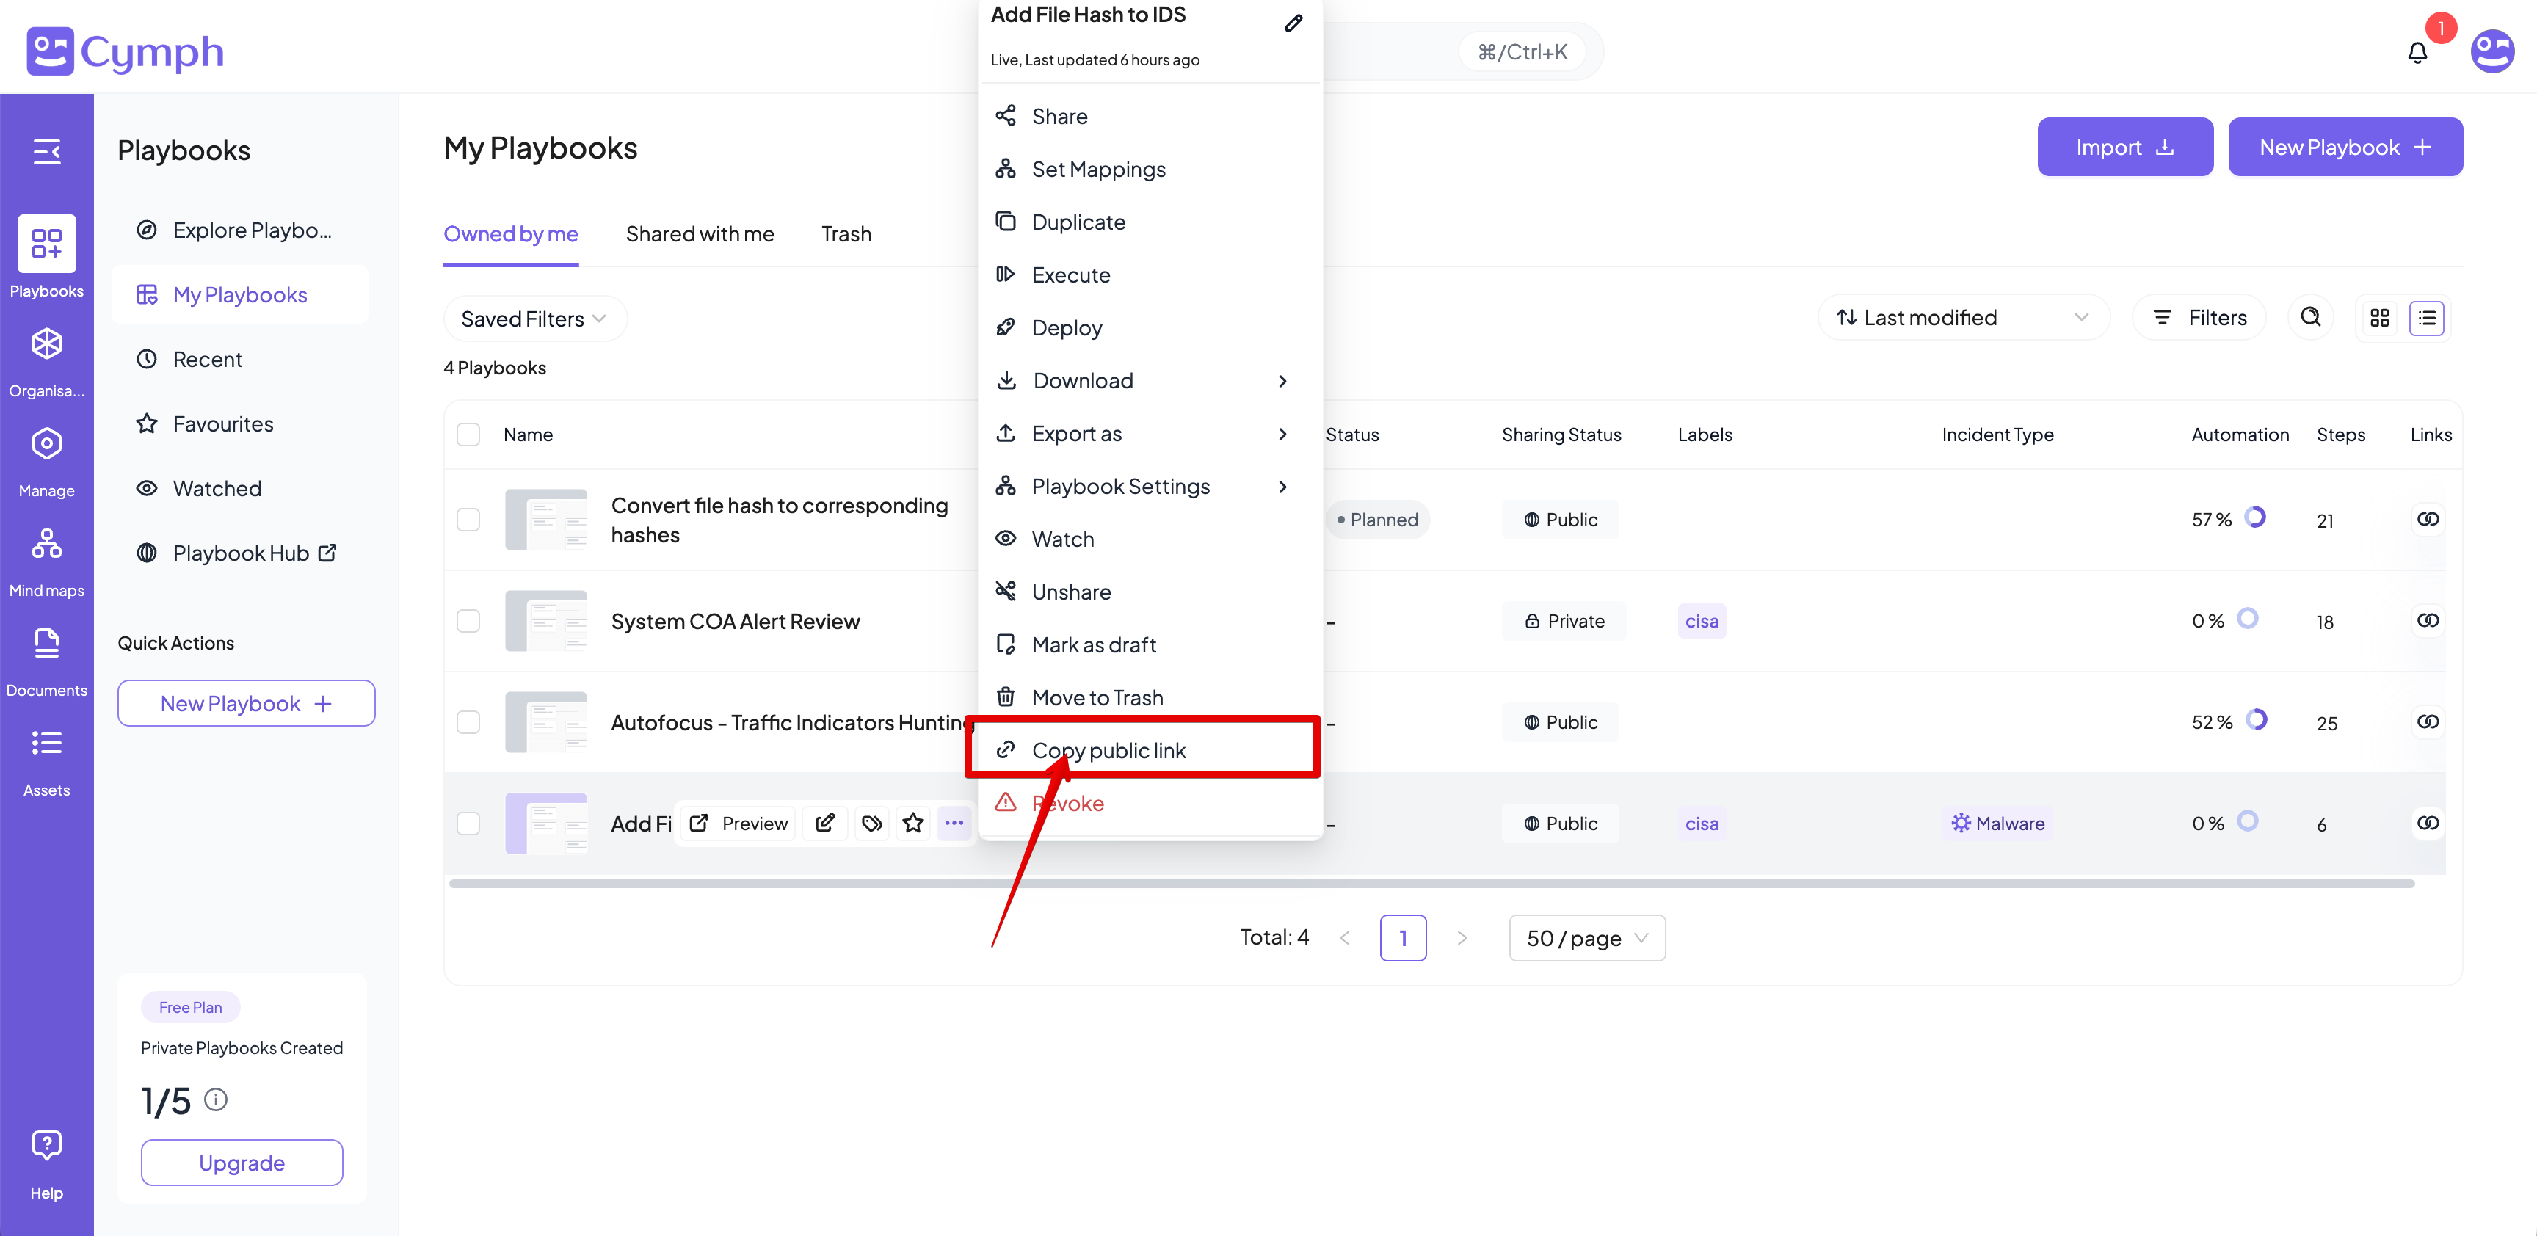Screen dimensions: 2537x1236
Task: Switch to grid view icon
Action: 2379,318
